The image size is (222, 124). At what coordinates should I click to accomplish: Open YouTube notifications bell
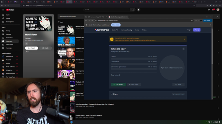(x=213, y=10)
